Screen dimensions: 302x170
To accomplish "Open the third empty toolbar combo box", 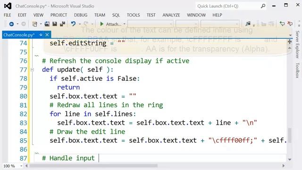I will pos(220,24).
